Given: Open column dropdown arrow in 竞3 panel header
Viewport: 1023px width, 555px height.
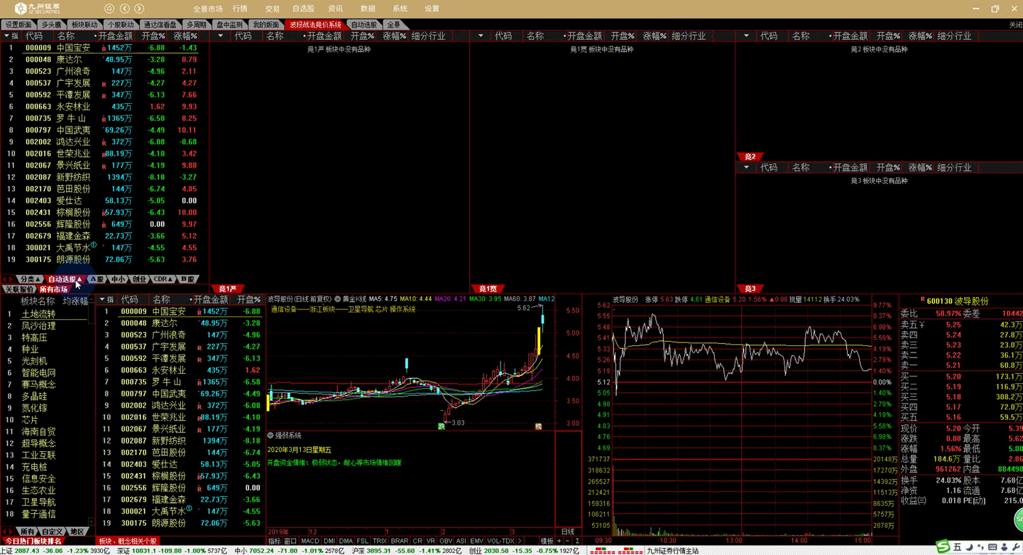Looking at the screenshot, I should [746, 167].
